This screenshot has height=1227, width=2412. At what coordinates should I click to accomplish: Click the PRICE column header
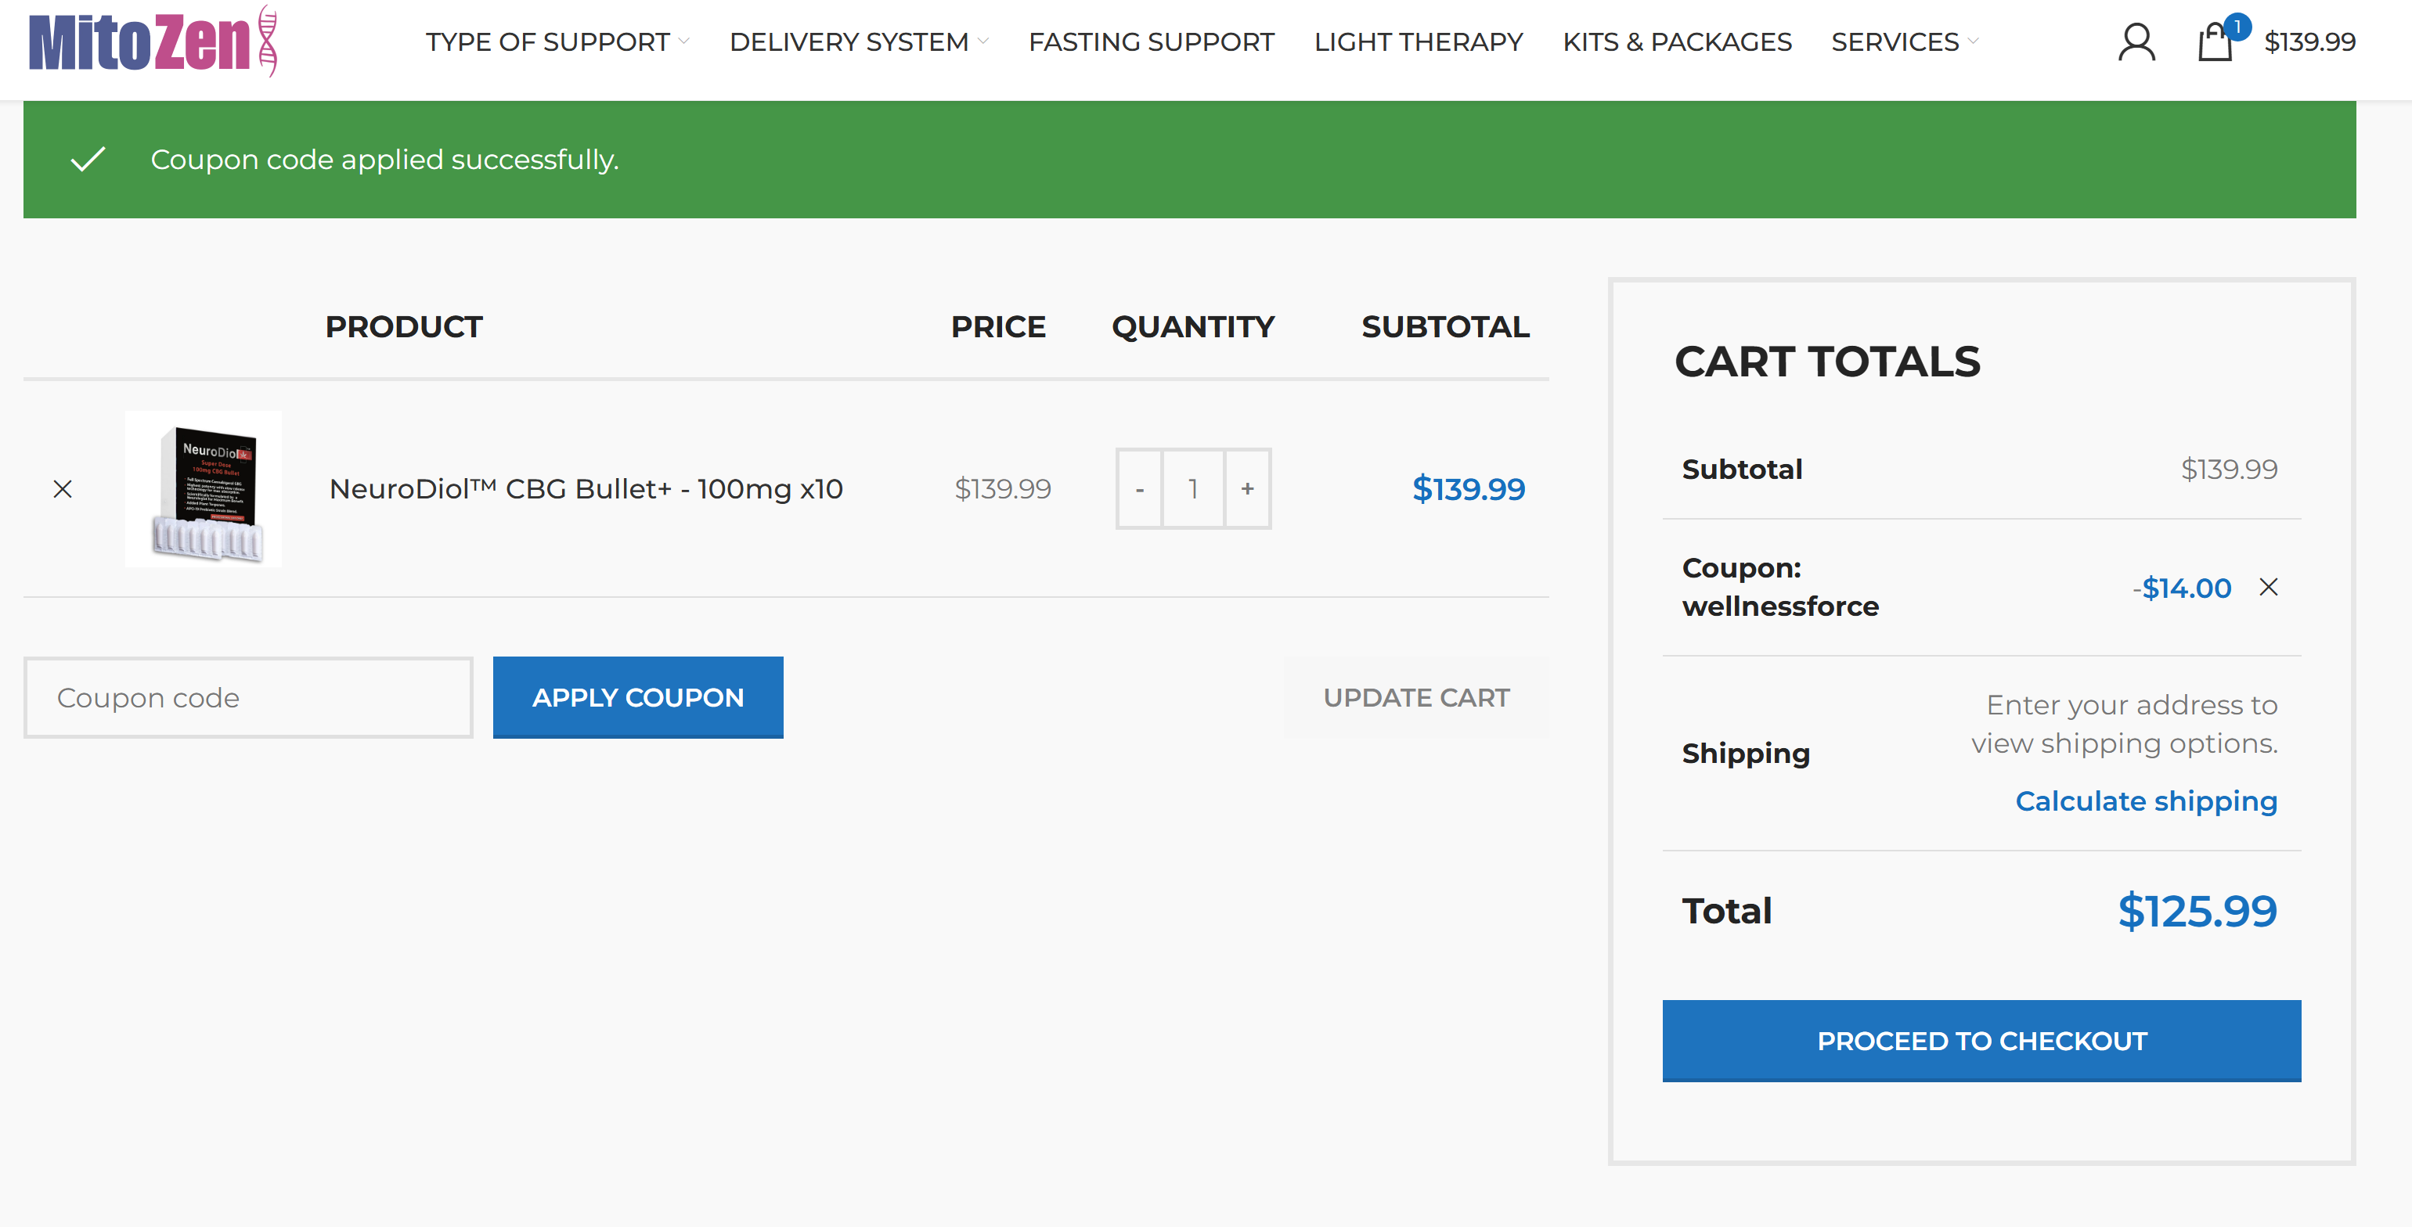point(998,326)
